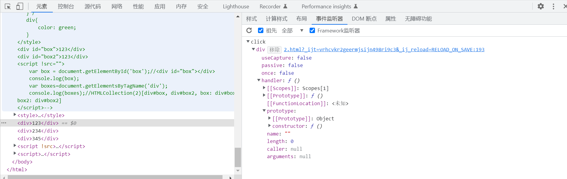
Task: Collapse the div listener entry
Action: 253,49
